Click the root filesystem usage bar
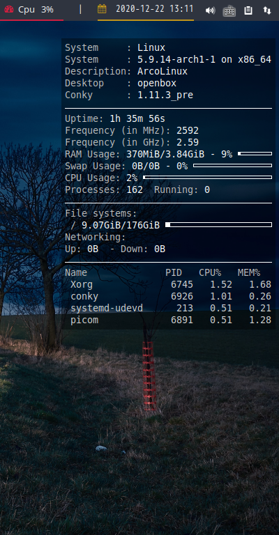Viewport: 279px width, 535px height. click(x=218, y=225)
